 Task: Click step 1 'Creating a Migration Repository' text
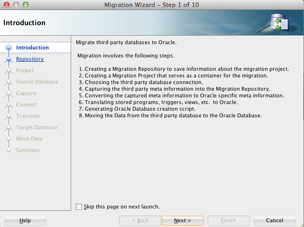pyautogui.click(x=184, y=69)
